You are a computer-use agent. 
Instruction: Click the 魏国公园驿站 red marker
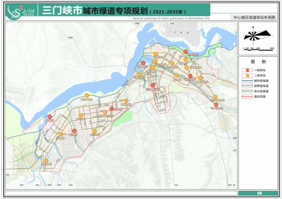pyautogui.click(x=190, y=76)
